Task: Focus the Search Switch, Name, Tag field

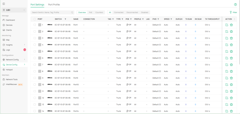Action: click(x=52, y=12)
